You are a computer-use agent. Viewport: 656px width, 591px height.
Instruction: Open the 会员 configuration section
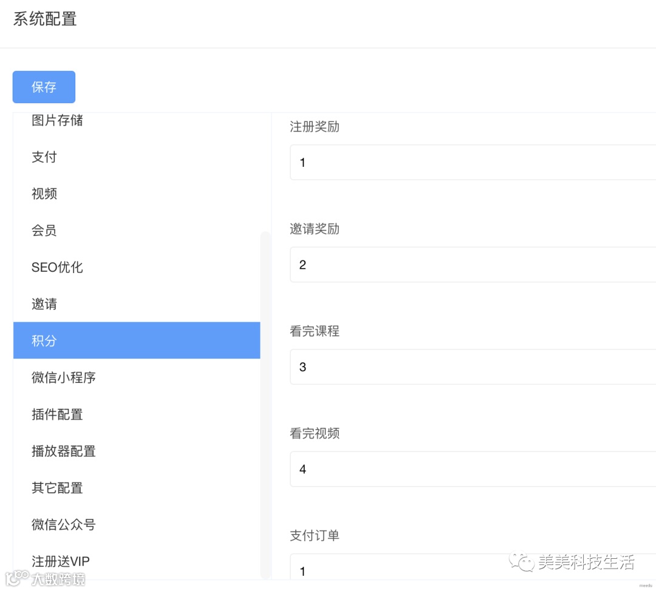click(44, 231)
